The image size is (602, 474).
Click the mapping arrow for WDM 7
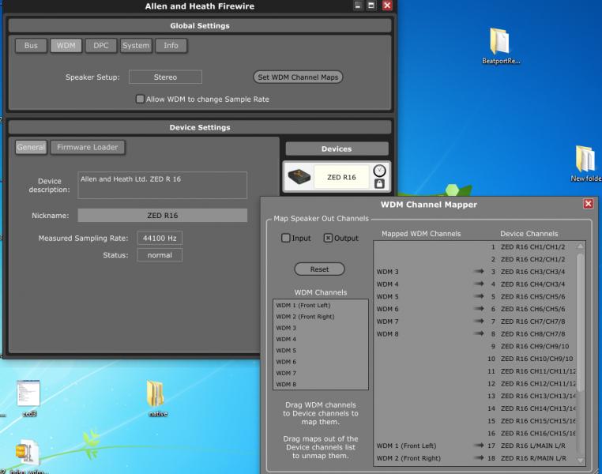point(479,322)
